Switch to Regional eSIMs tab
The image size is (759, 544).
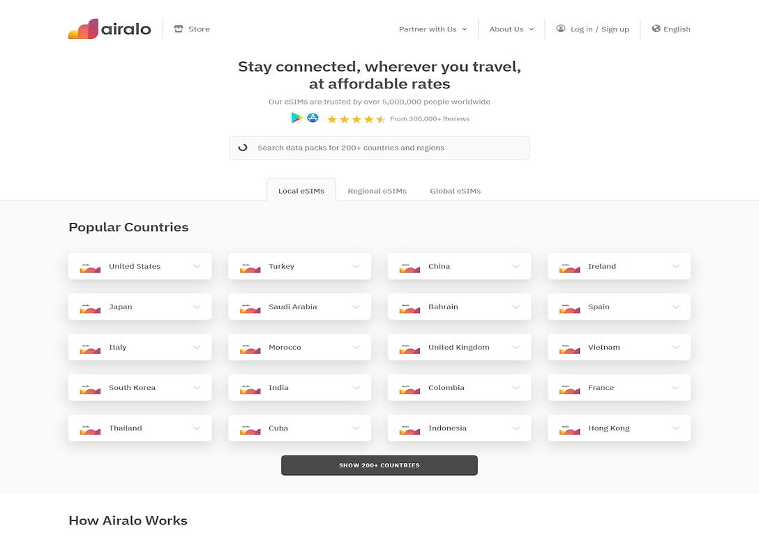point(377,191)
